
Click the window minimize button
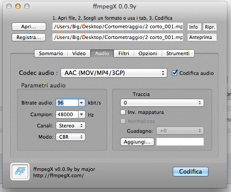[x=18, y=6]
